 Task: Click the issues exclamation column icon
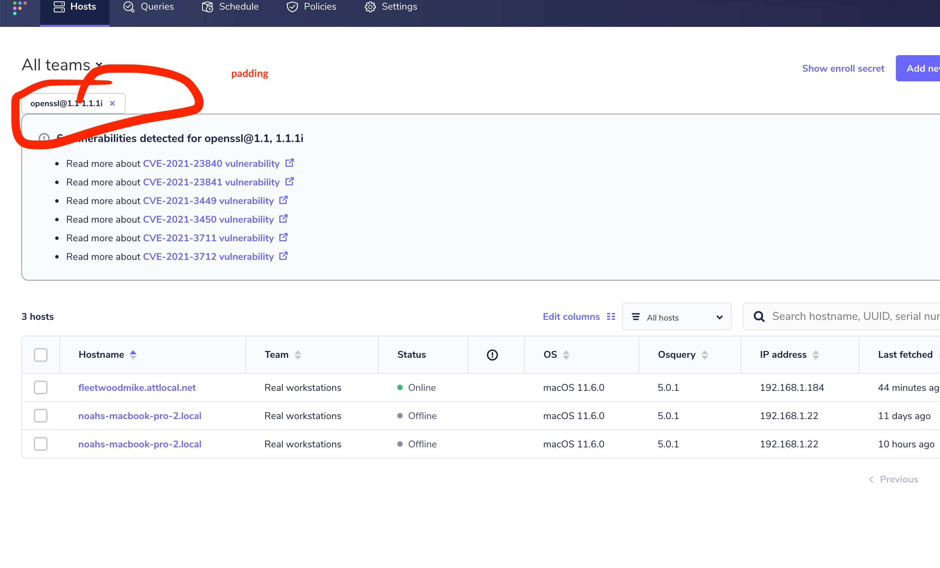pyautogui.click(x=492, y=355)
